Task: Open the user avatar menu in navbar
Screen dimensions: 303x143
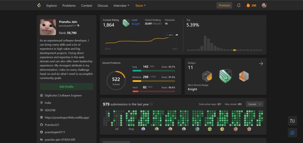Action: [264, 5]
